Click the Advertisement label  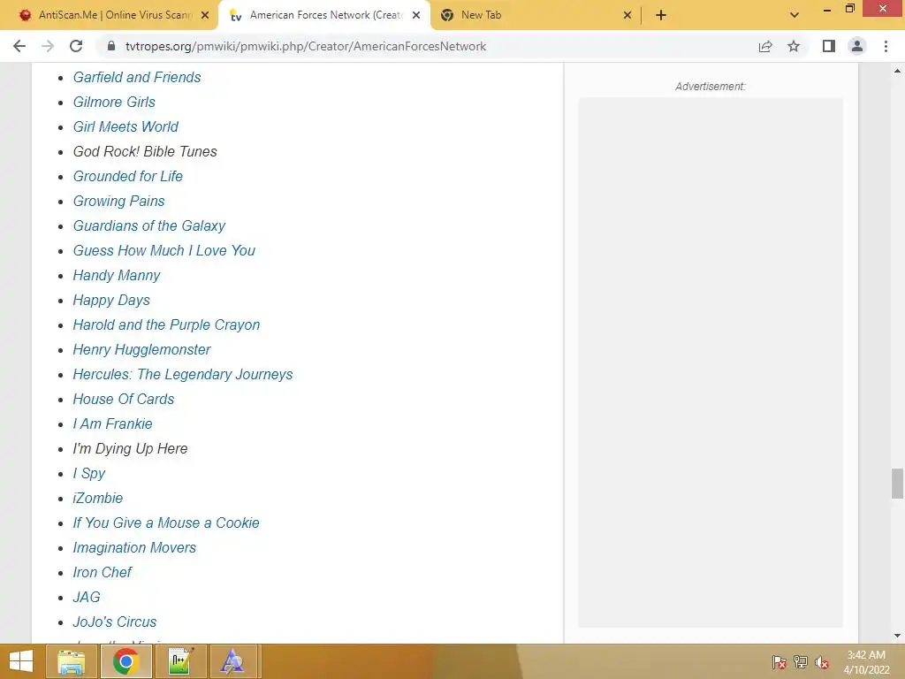coord(711,87)
